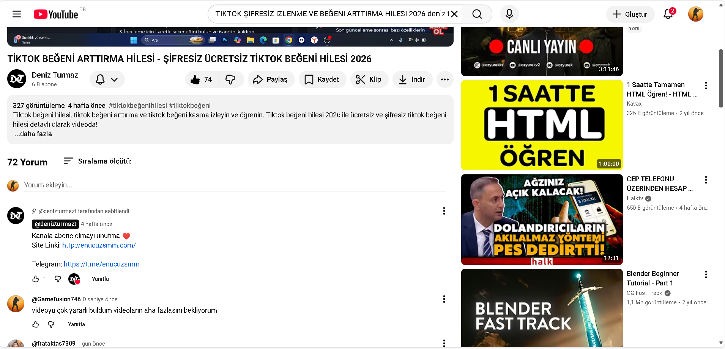Open the @denizturmazt handle badge
The height and width of the screenshot is (349, 725).
pos(55,224)
